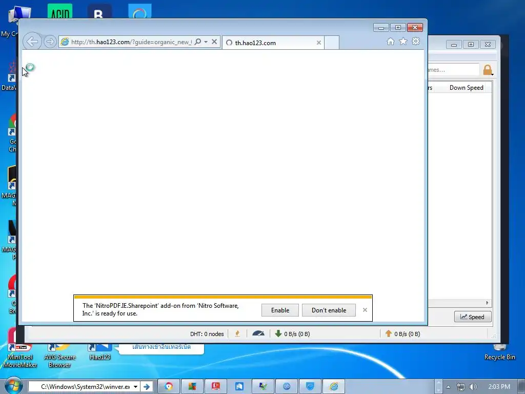Open Favorites with the star icon
Image resolution: width=525 pixels, height=394 pixels.
tap(403, 41)
